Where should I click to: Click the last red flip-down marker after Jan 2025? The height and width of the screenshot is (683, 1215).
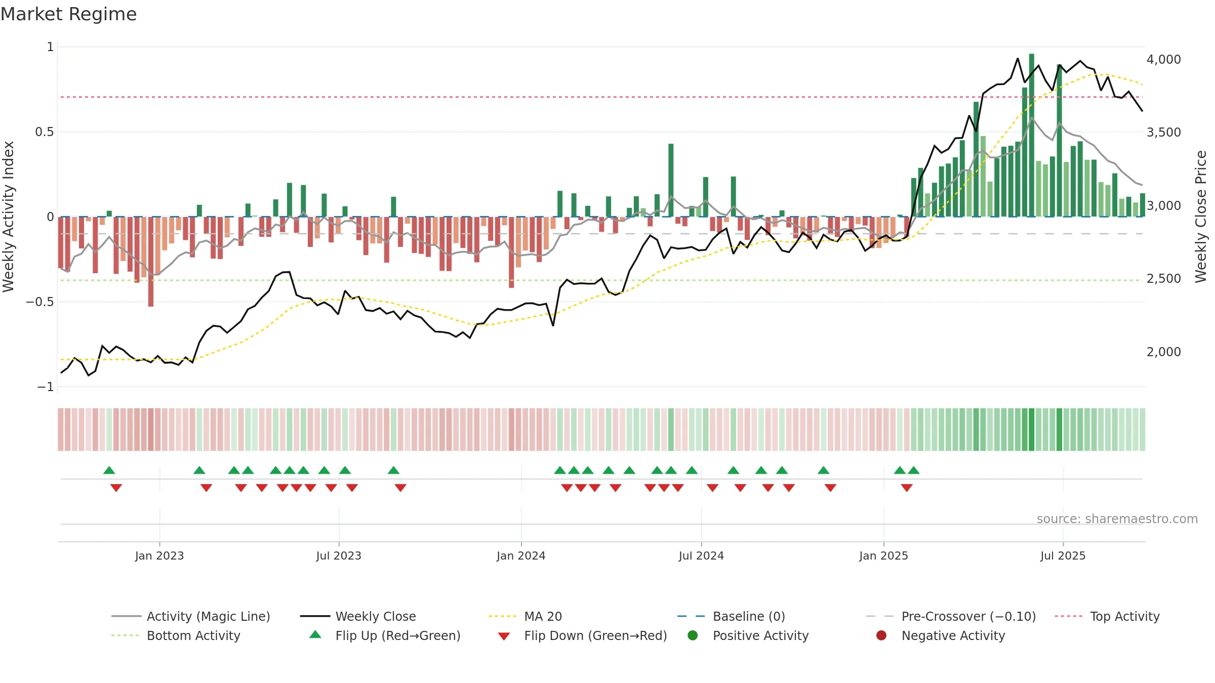click(907, 488)
